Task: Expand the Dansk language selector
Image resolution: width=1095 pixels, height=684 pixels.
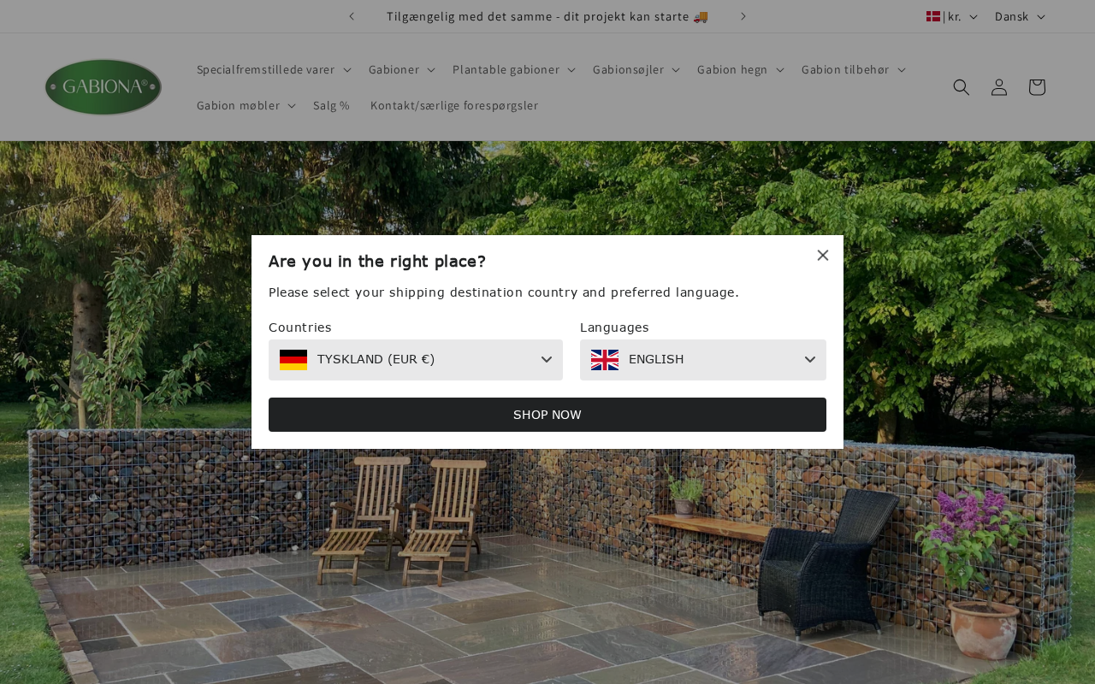Action: tap(1020, 16)
